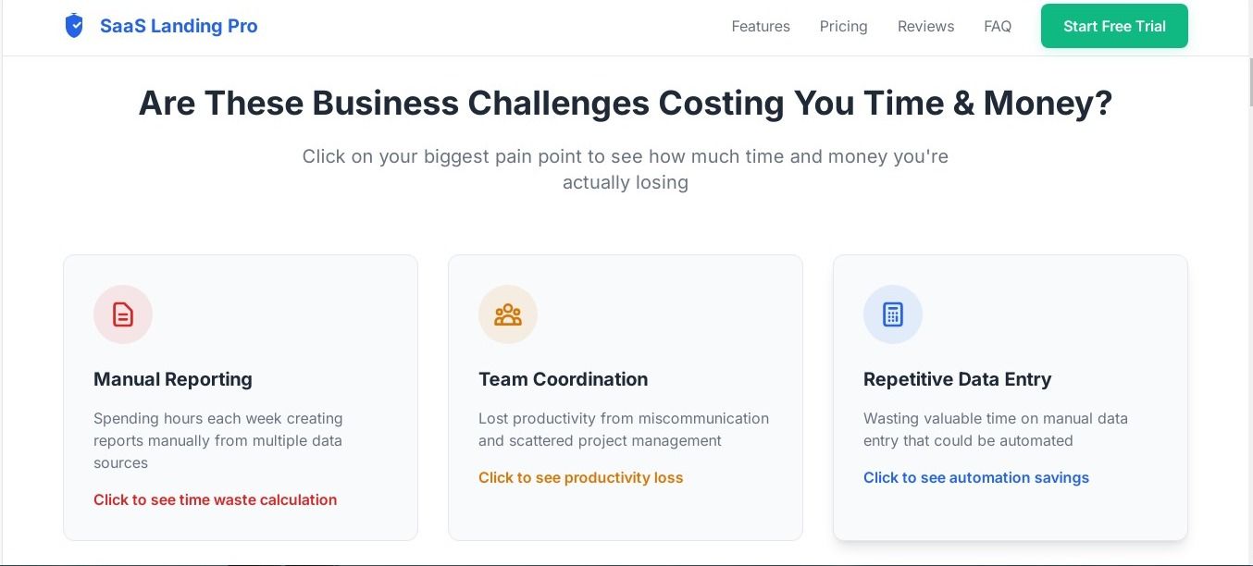Click the Repetitive Data Entry description text
Screen dimensions: 1253x566
click(995, 429)
